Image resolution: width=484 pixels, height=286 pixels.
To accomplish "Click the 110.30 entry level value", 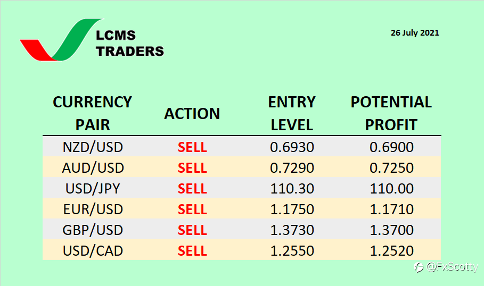I will coord(292,188).
